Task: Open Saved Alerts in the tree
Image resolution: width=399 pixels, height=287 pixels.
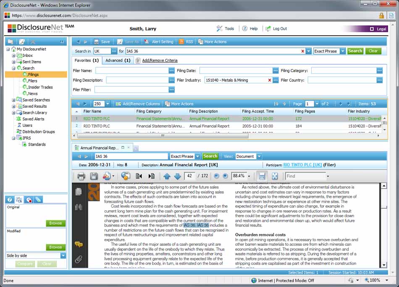Action: pyautogui.click(x=33, y=119)
